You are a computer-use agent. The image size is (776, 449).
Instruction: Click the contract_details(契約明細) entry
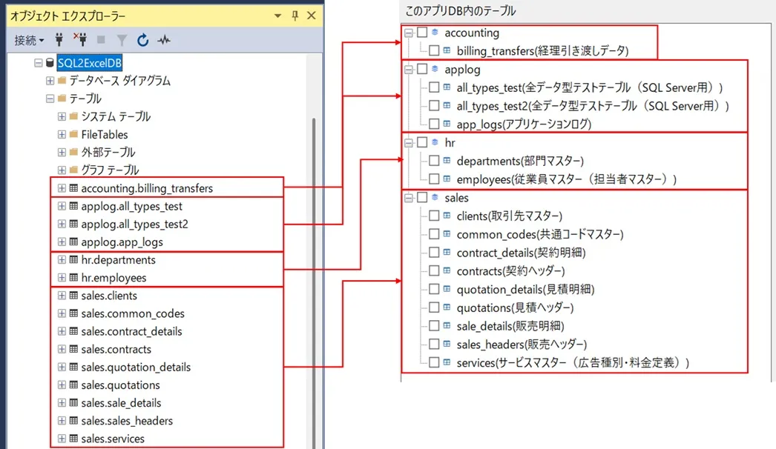pos(521,252)
